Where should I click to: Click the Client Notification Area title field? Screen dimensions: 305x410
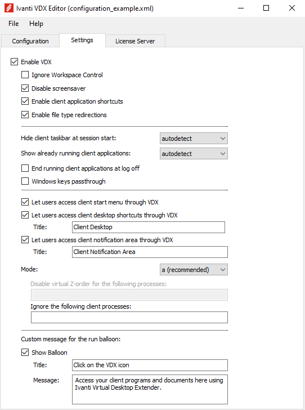click(150, 252)
